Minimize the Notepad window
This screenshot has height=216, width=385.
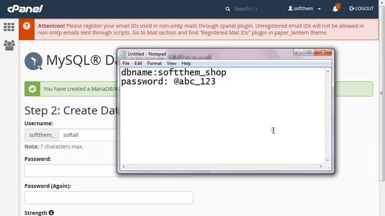click(298, 52)
